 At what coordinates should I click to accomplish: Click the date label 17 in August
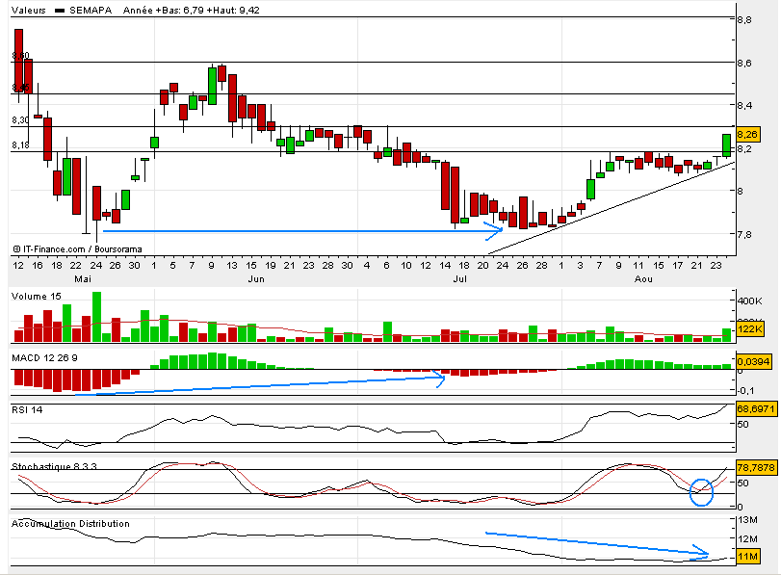pos(677,265)
